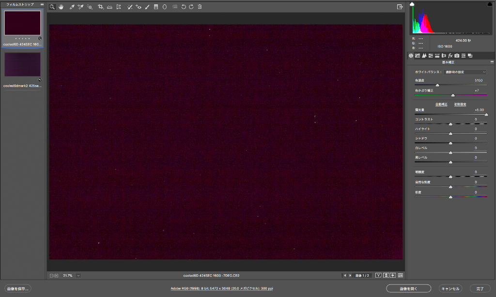
Task: Click the zoom out minus button
Action: [51, 276]
